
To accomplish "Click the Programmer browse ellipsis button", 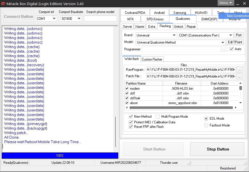I will [224, 50].
